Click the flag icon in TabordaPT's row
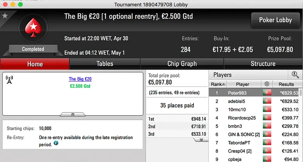303x162 pixels. [x=267, y=143]
